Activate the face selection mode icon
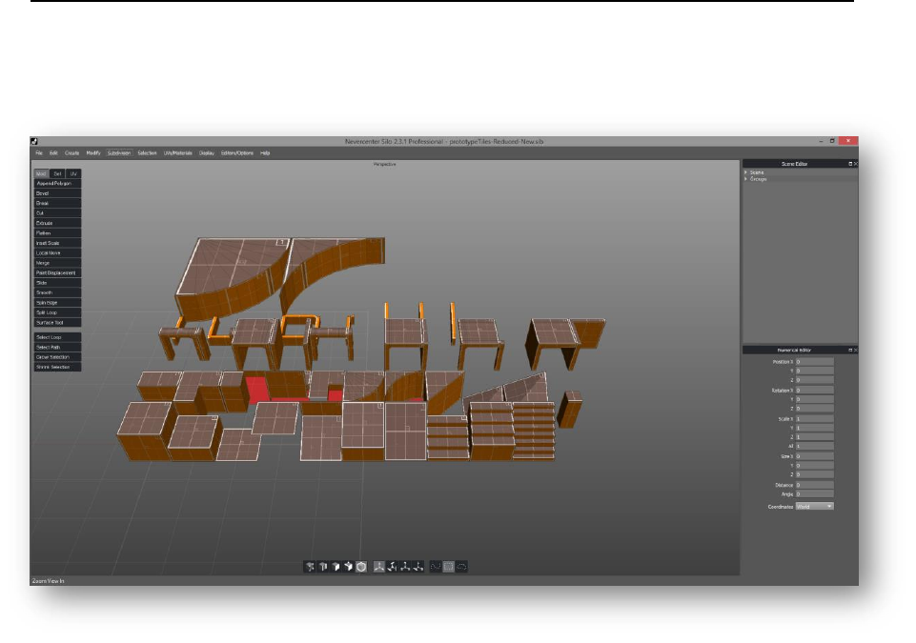The height and width of the screenshot is (643, 916). click(x=336, y=567)
